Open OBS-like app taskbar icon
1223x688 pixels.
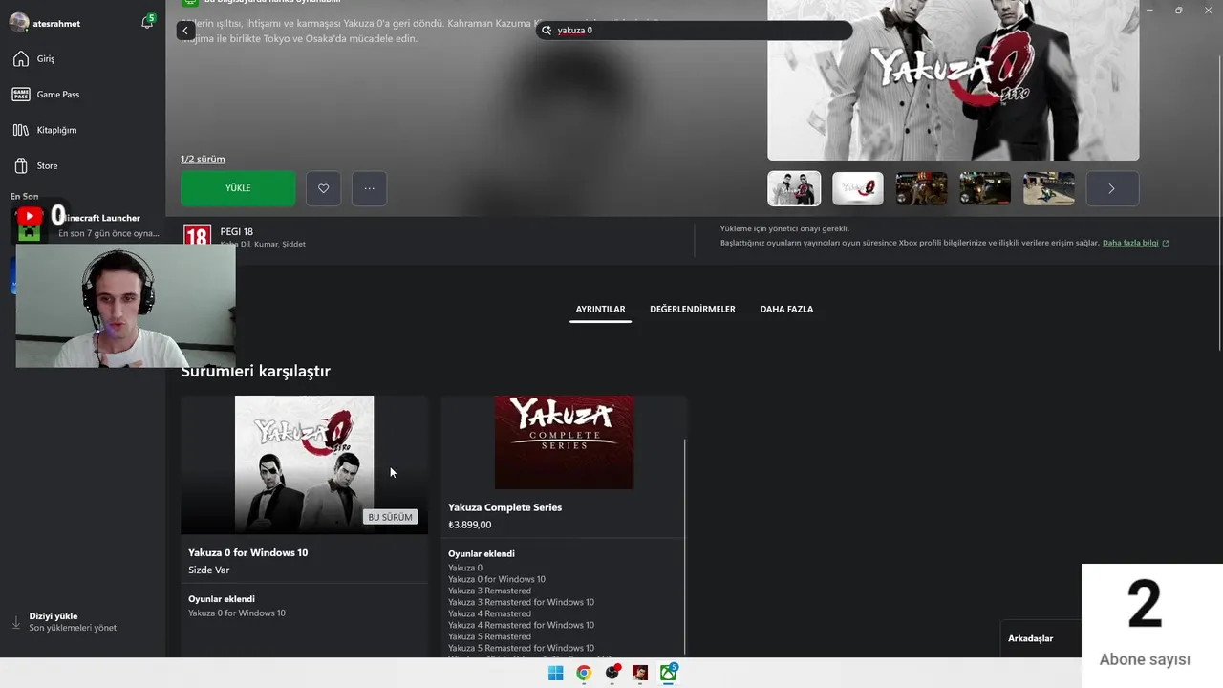(x=612, y=673)
